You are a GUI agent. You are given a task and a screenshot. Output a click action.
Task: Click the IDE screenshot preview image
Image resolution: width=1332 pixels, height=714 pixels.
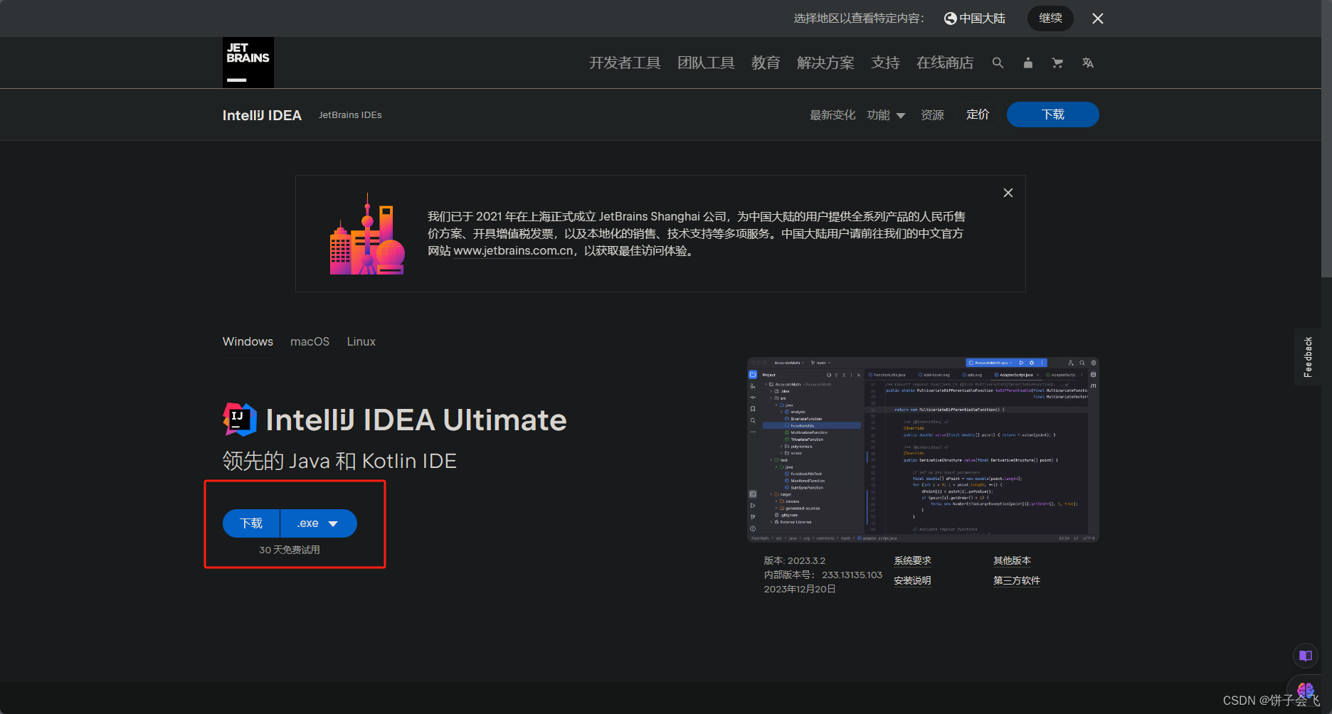923,449
